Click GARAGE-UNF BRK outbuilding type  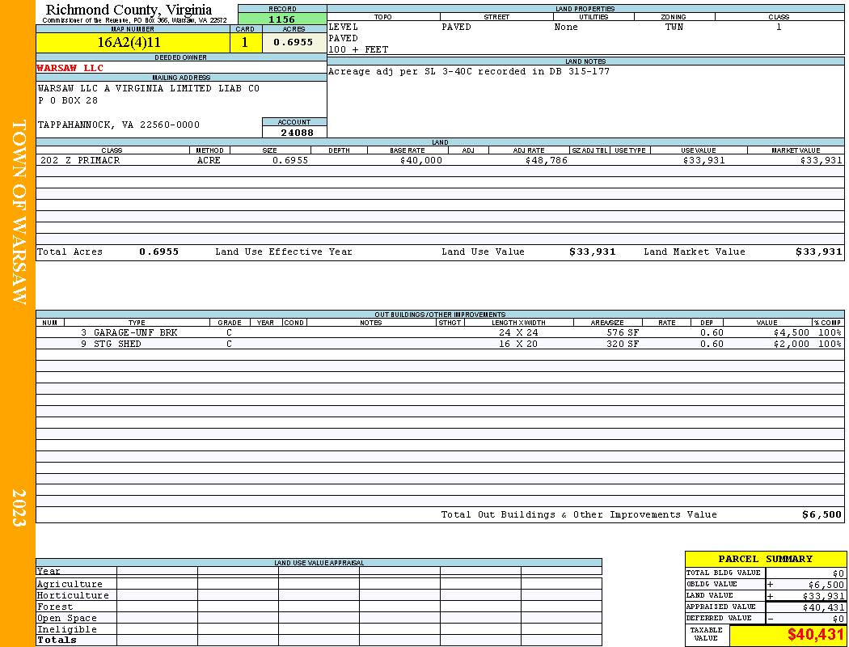click(135, 332)
